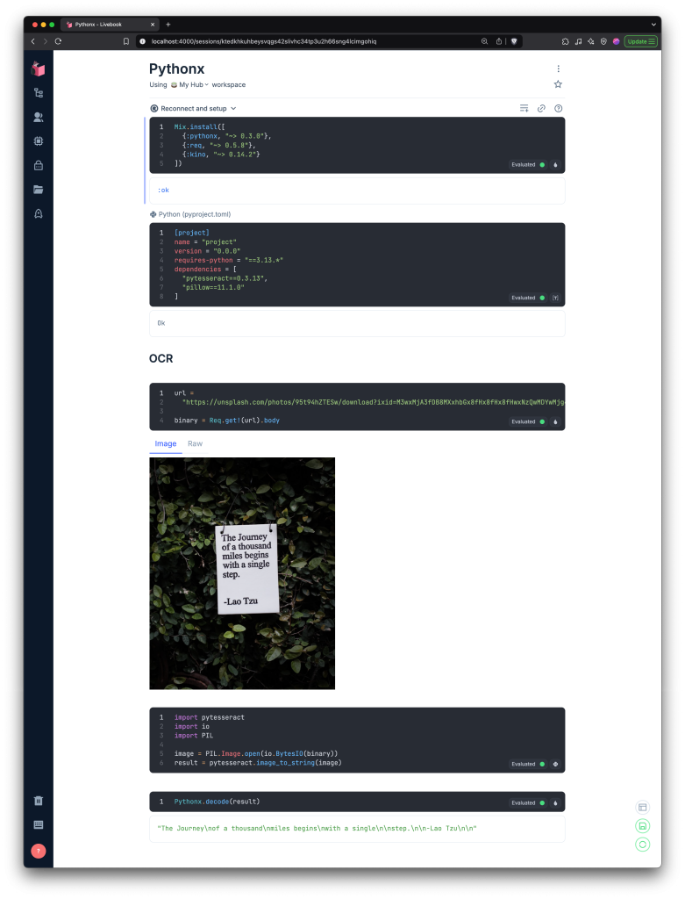Select the Image output tab
The width and height of the screenshot is (685, 899).
tap(166, 443)
